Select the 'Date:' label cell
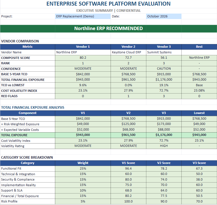The image size is (217, 205). coord(128,16)
